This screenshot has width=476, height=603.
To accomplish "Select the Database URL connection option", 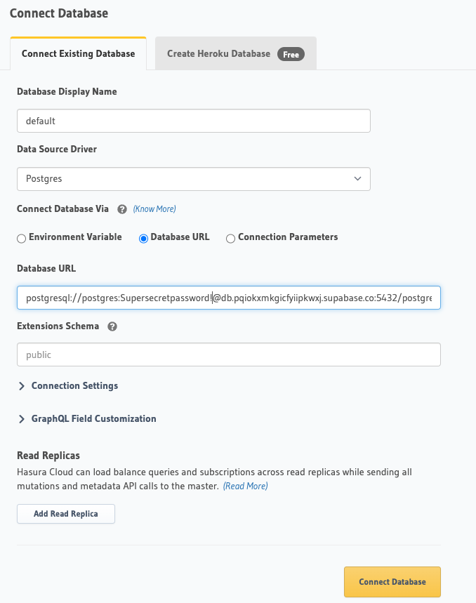I will coord(143,238).
